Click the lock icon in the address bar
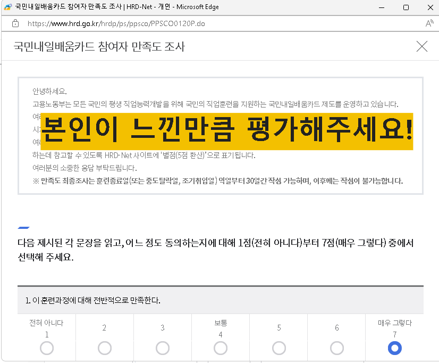439x363 pixels. pyautogui.click(x=15, y=23)
